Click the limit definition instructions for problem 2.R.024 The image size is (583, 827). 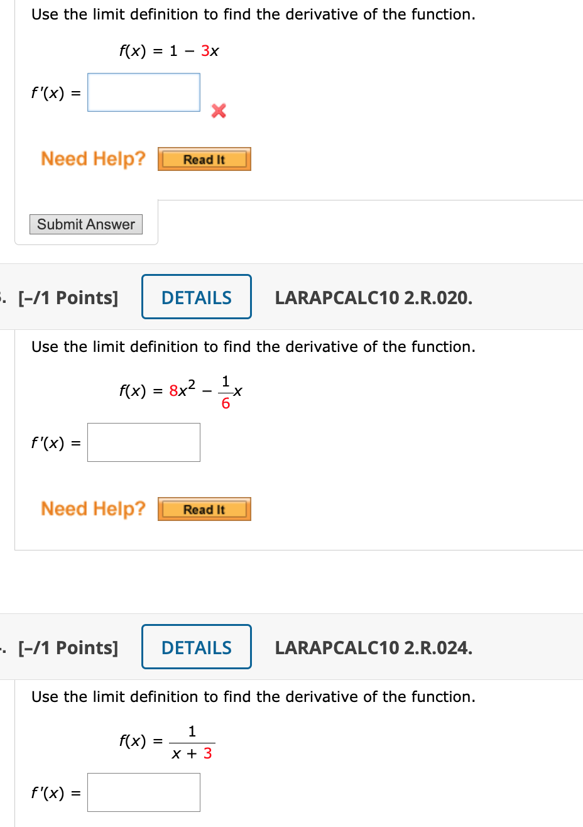[x=252, y=696]
